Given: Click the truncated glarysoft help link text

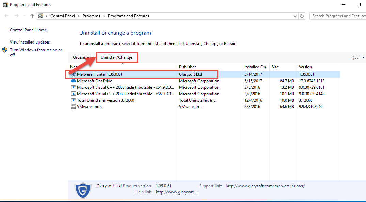Looking at the screenshot, I should [x=177, y=192].
